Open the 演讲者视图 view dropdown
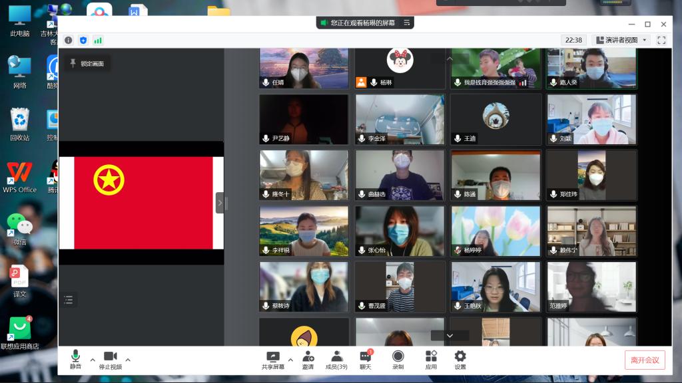Viewport: 682px width, 383px height. click(x=621, y=41)
